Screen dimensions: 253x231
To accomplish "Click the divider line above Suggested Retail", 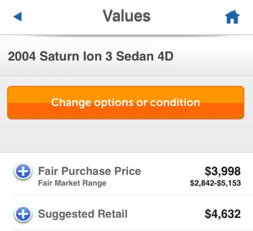I will pos(133,195).
